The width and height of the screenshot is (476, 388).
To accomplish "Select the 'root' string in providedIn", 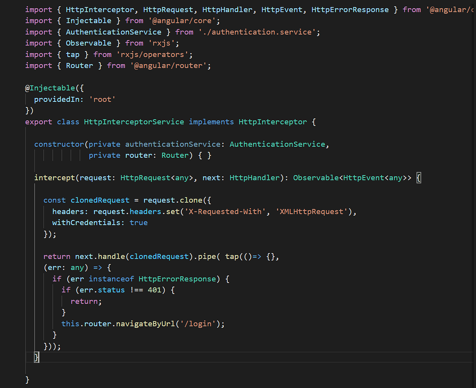I will tap(102, 99).
